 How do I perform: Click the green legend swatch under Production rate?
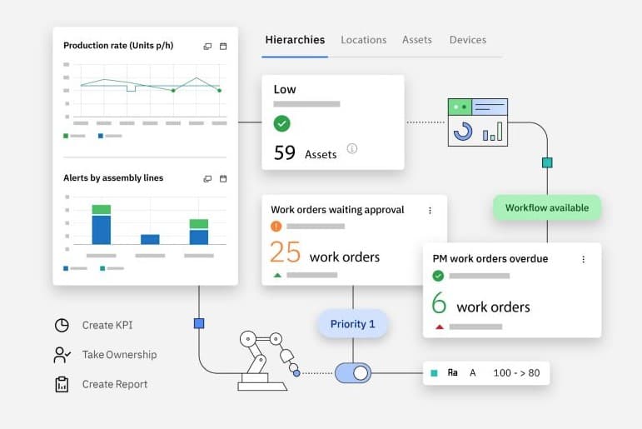point(66,136)
